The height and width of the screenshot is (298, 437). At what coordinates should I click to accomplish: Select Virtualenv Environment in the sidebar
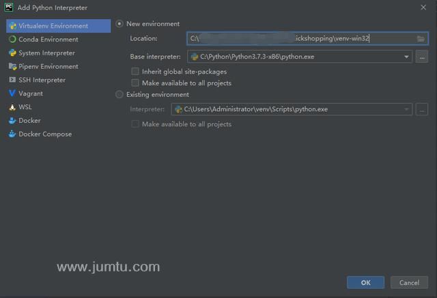click(59, 26)
